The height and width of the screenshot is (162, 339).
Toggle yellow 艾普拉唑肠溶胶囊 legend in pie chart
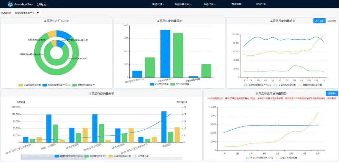(30, 85)
